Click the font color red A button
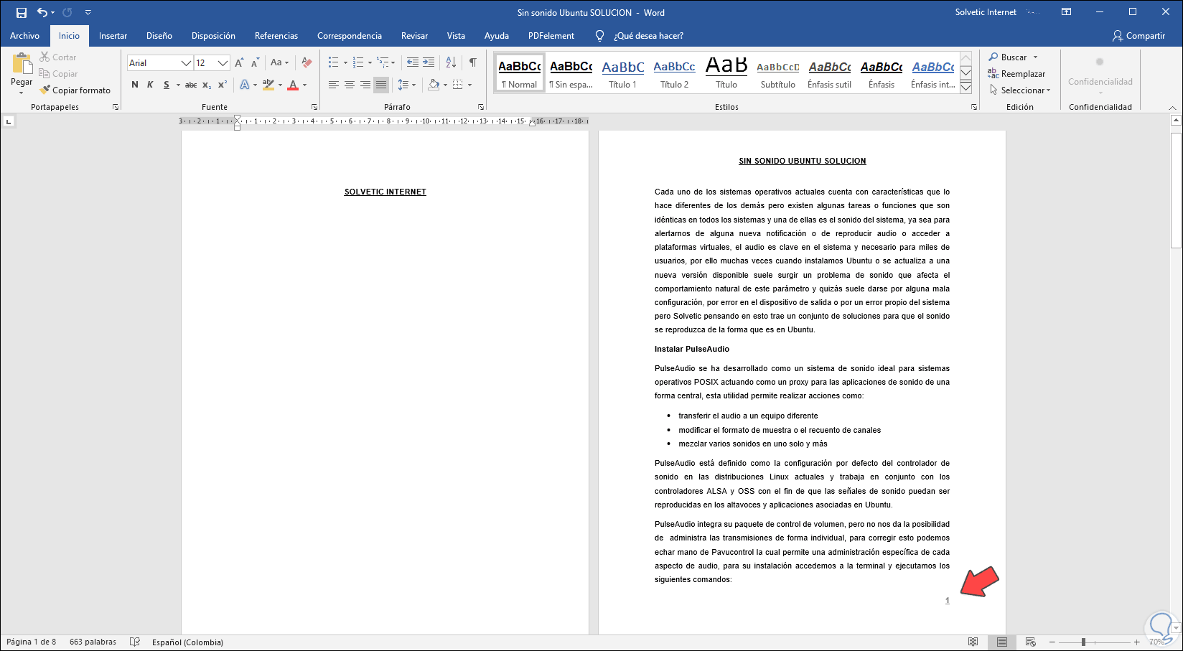Image resolution: width=1183 pixels, height=651 pixels. (x=293, y=85)
